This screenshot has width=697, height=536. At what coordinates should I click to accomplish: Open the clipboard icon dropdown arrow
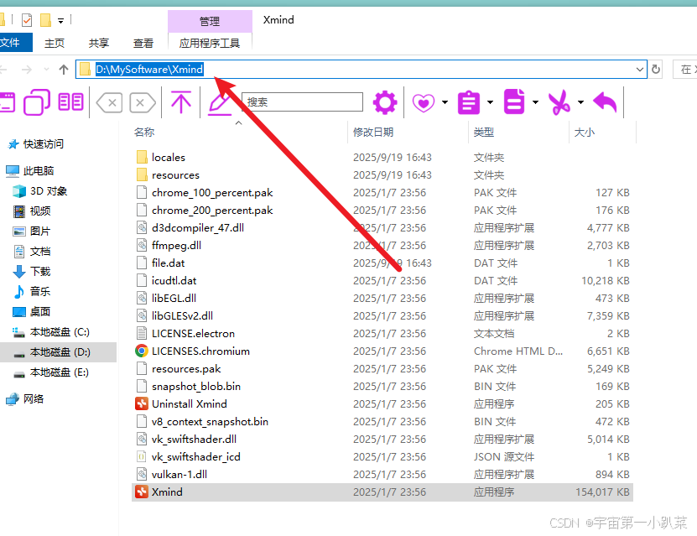pos(490,102)
